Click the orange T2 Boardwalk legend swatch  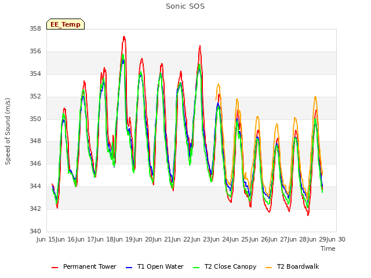[269, 268]
